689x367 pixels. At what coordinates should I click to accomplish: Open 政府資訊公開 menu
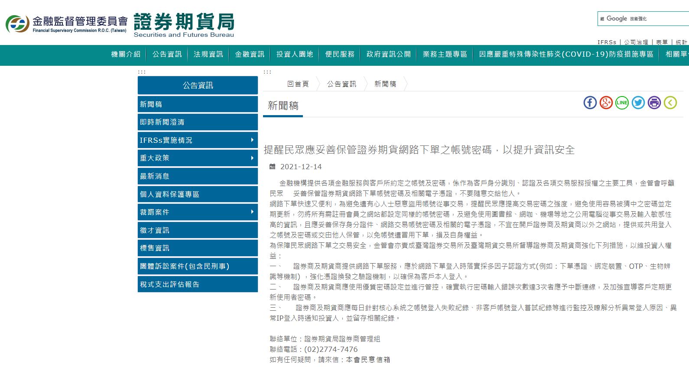(389, 54)
